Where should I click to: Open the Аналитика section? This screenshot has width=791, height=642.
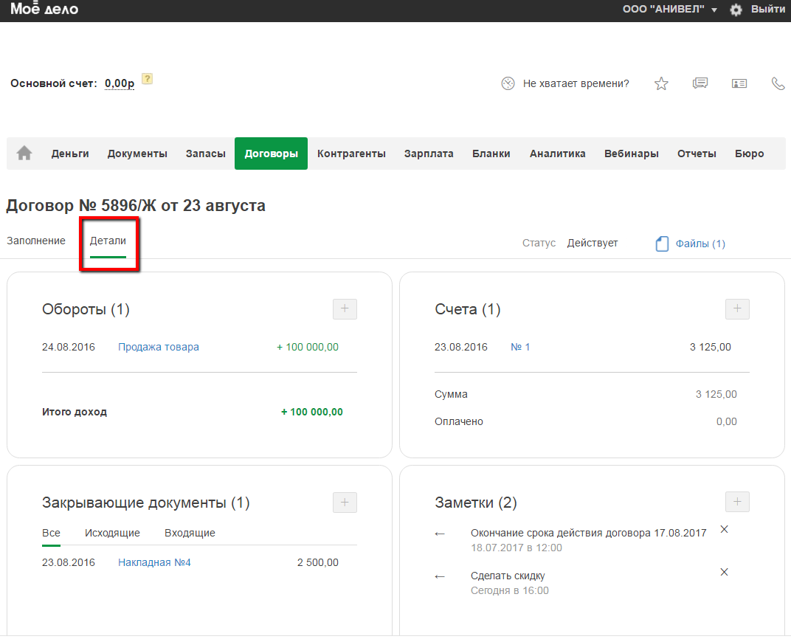pos(557,153)
